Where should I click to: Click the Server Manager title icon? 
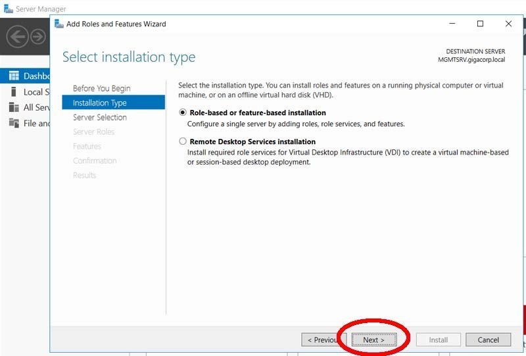pyautogui.click(x=9, y=9)
